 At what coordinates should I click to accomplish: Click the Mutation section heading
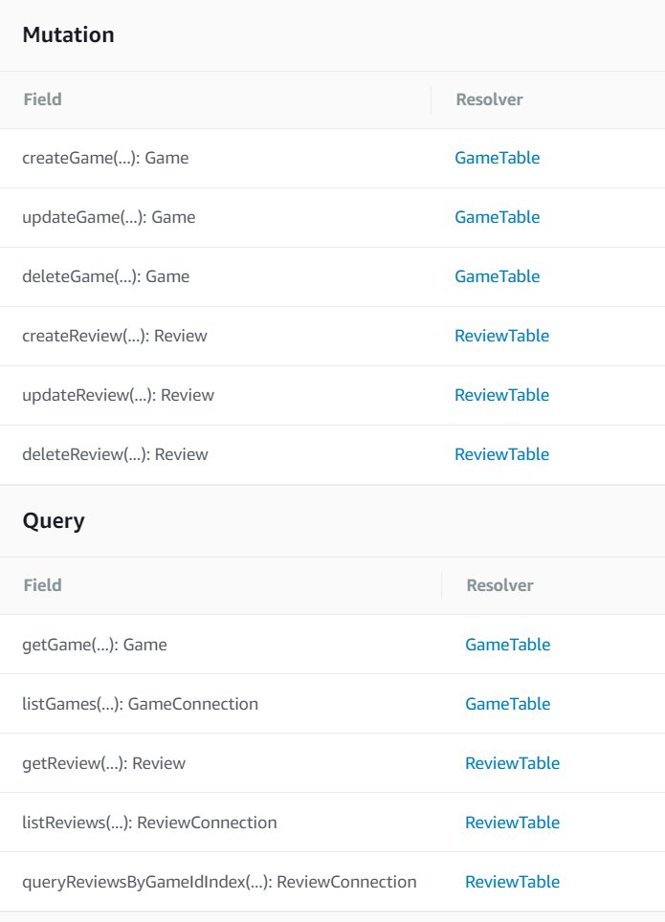tap(68, 35)
